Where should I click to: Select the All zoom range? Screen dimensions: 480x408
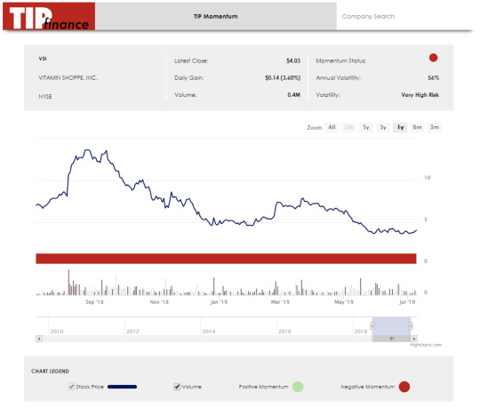pyautogui.click(x=332, y=127)
